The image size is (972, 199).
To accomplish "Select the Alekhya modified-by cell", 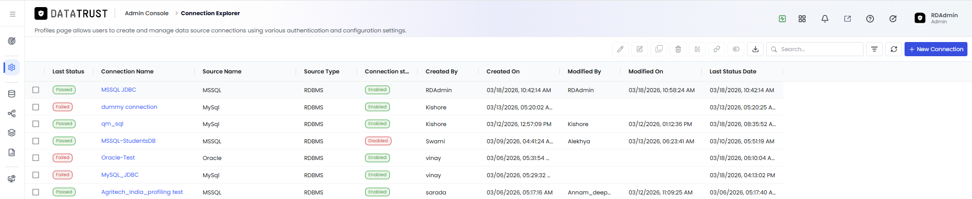I will pyautogui.click(x=579, y=141).
